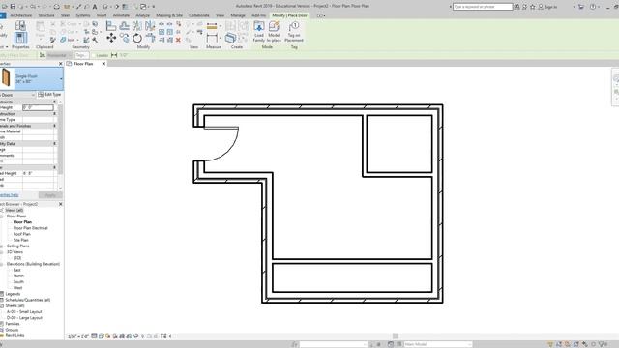Viewport: 619px width, 348px height.
Task: Switch to the Collaborate ribbon tab
Action: [x=199, y=15]
